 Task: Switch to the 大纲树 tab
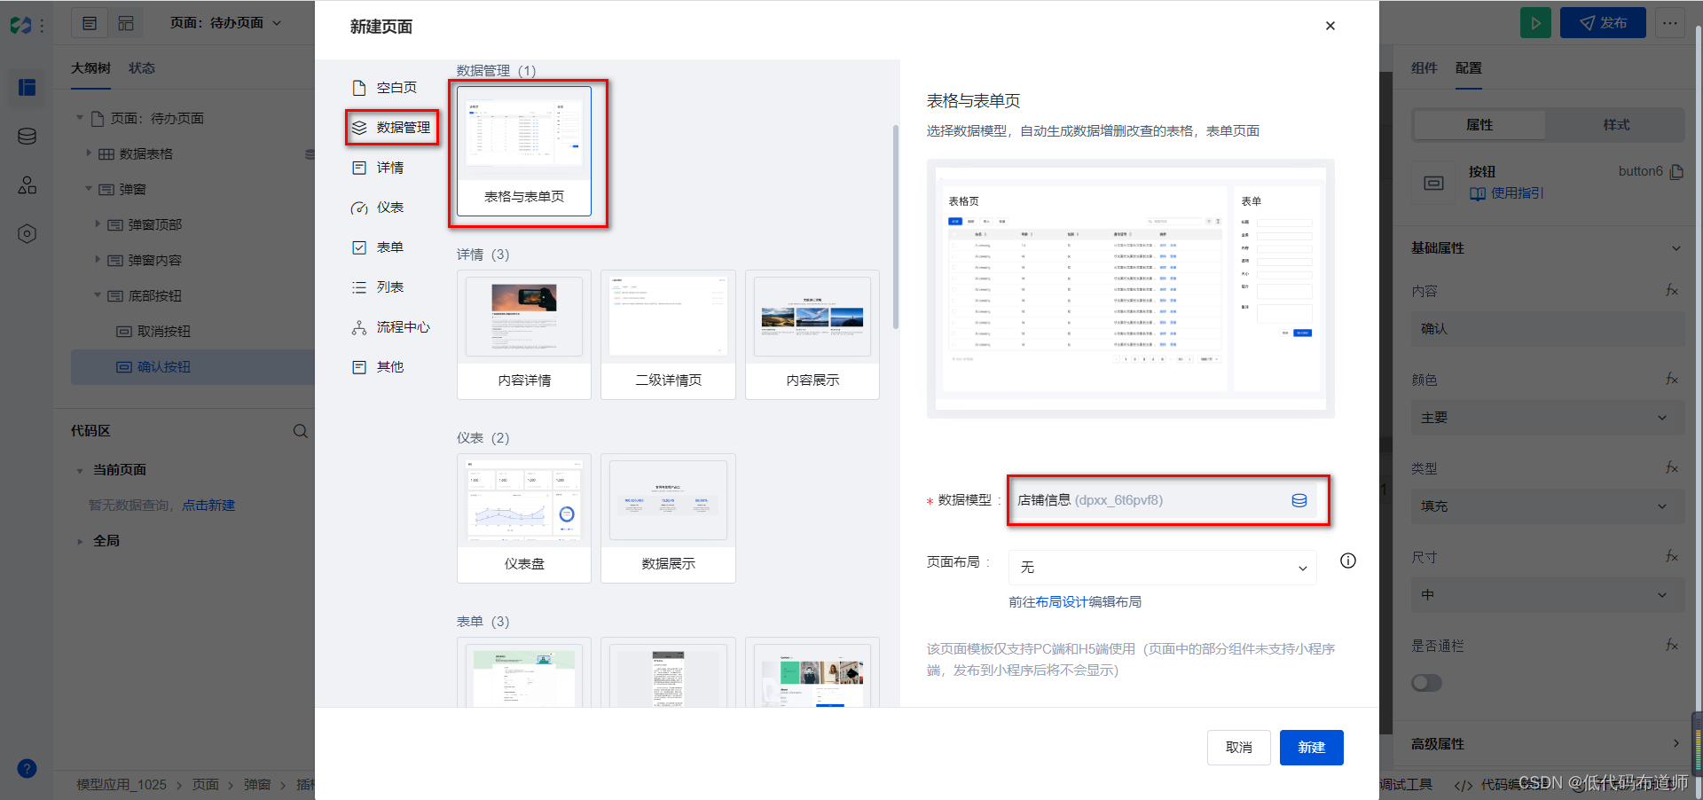90,68
